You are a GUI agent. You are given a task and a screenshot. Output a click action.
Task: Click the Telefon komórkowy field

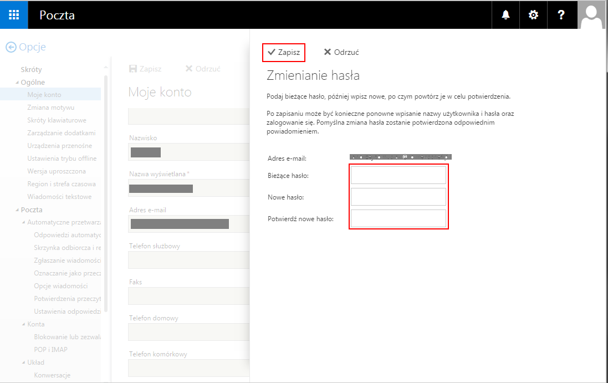pyautogui.click(x=189, y=368)
